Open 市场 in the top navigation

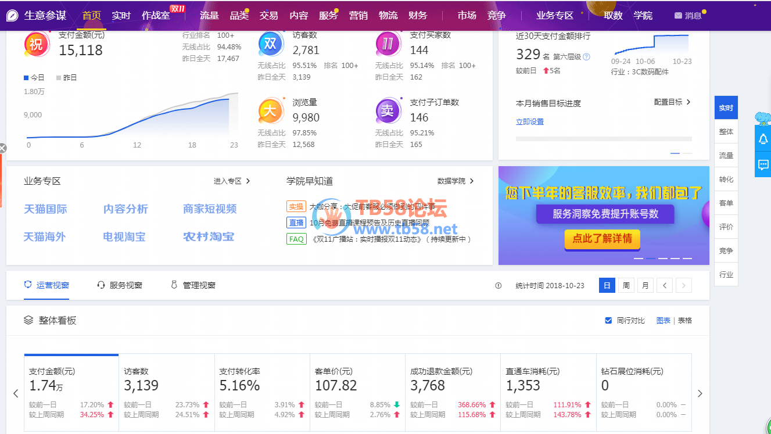467,16
